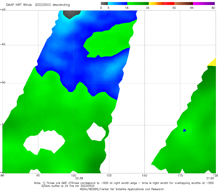Click the color bar label '34'
The height and width of the screenshot is (191, 218).
coord(148,8)
